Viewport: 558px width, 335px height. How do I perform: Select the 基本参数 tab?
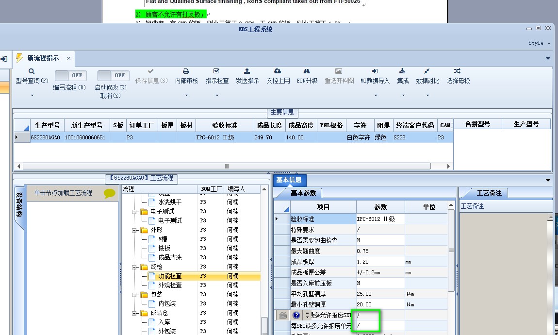coord(303,193)
